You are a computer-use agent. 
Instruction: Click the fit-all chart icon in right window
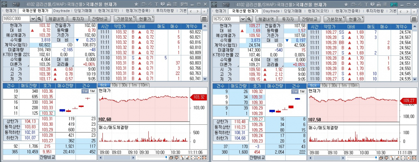tap(414, 158)
